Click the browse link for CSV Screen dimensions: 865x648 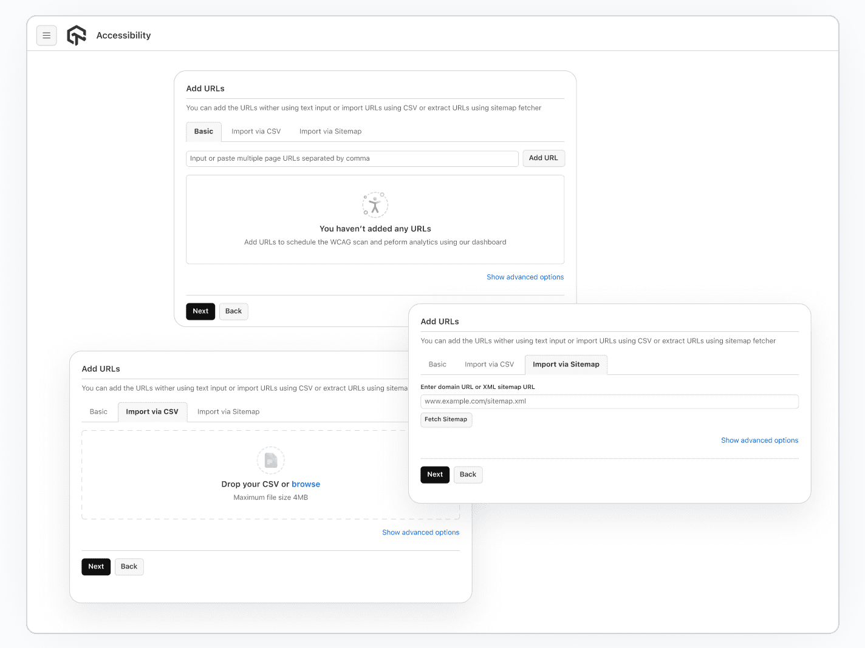(306, 484)
